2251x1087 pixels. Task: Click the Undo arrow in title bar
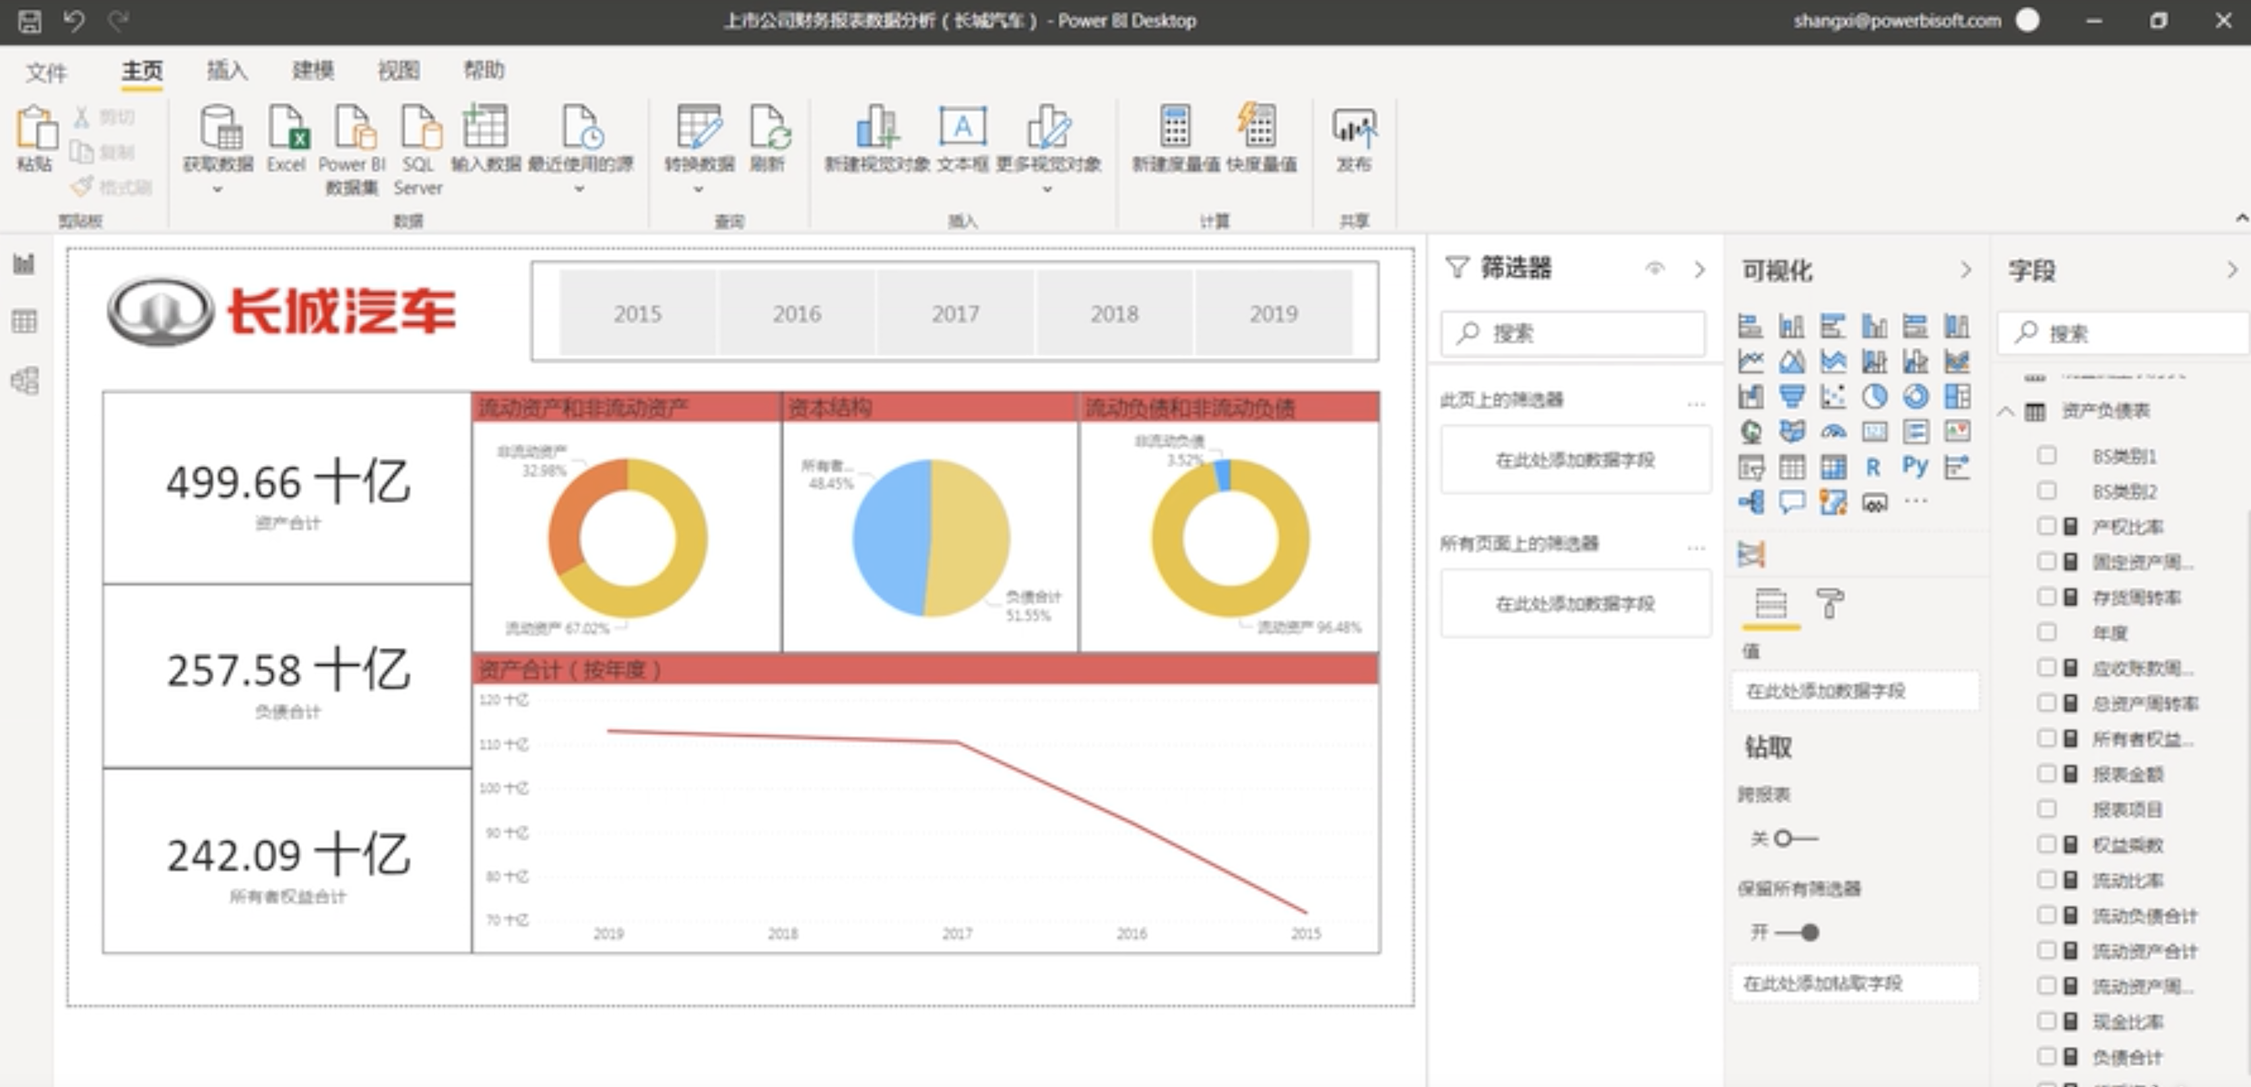74,20
